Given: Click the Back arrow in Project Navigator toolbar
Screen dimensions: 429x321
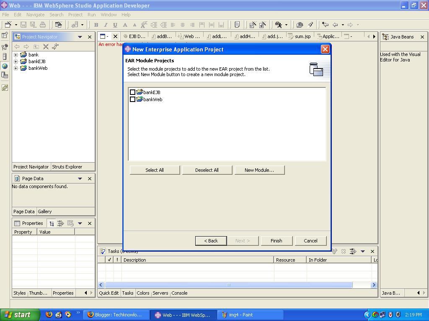Looking at the screenshot, I should click(17, 47).
